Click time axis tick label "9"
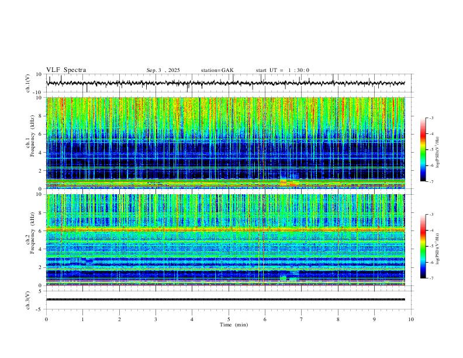 pyautogui.click(x=374, y=319)
